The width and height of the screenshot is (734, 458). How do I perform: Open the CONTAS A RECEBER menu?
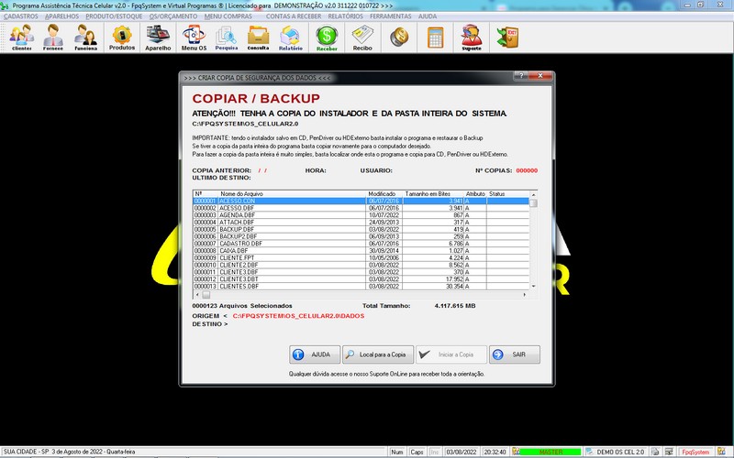click(294, 16)
